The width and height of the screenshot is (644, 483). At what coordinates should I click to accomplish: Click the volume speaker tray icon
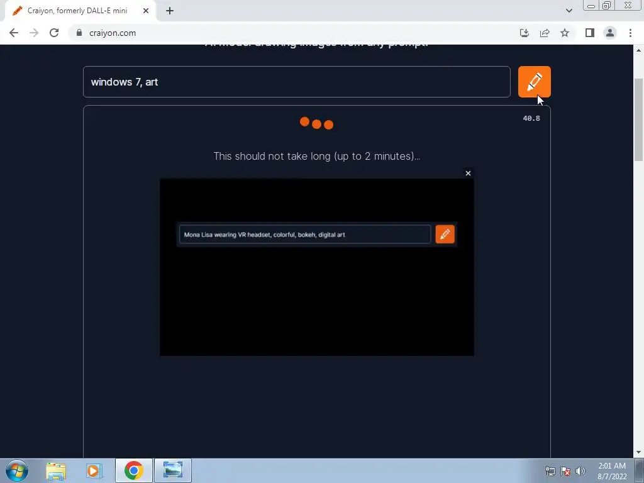click(x=580, y=471)
